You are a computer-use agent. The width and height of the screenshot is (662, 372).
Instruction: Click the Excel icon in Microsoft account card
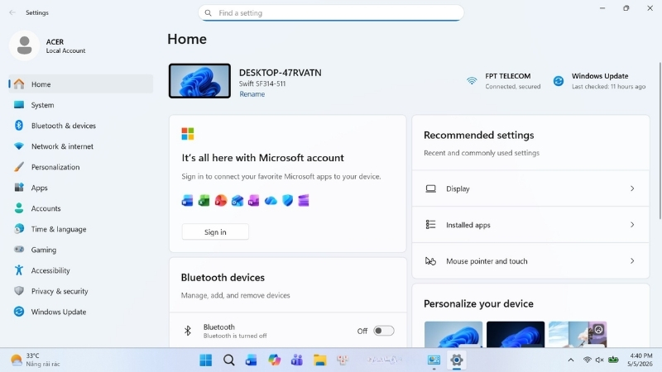click(x=204, y=201)
